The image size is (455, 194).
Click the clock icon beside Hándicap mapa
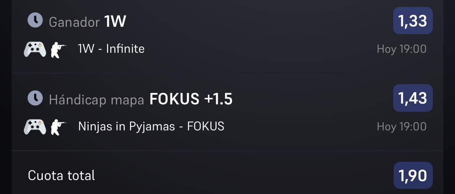pos(35,98)
